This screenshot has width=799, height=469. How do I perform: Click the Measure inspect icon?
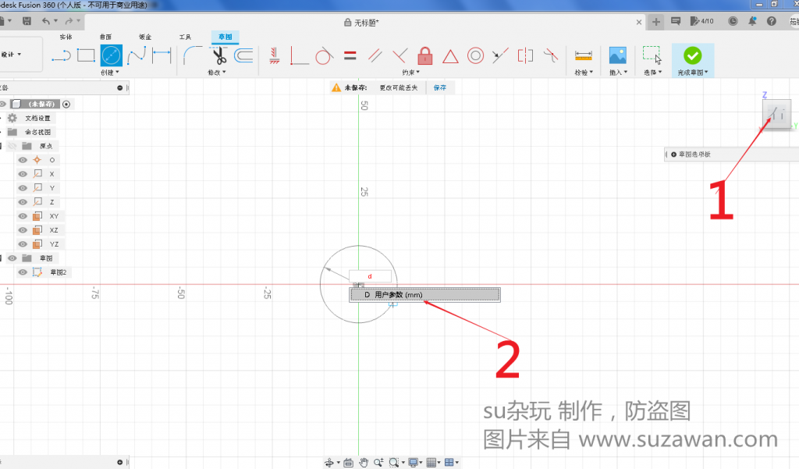coord(584,55)
